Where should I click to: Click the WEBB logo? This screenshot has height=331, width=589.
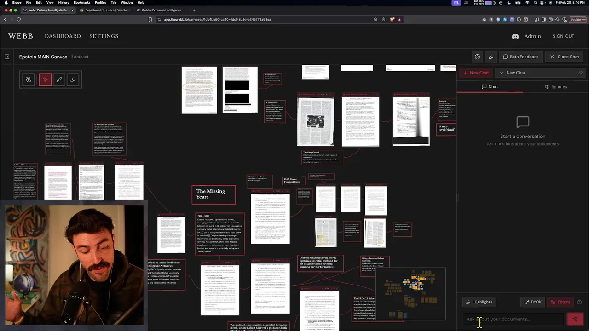pos(21,36)
